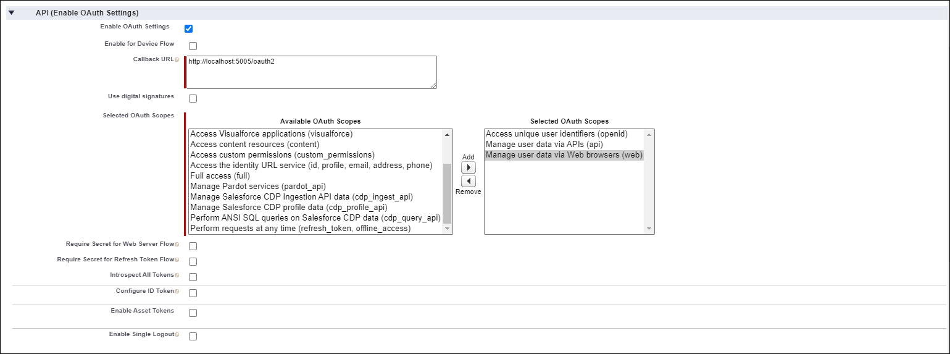The width and height of the screenshot is (950, 354).
Task: Click into the Callback URL text area
Action: [311, 72]
